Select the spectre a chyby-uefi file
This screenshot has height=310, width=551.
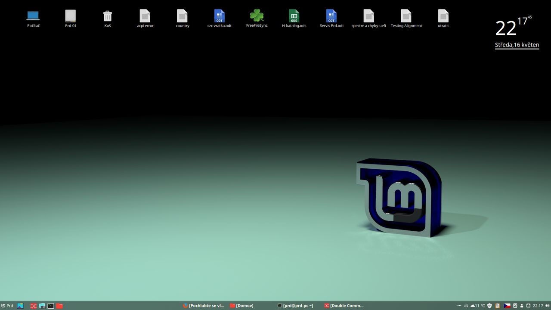(368, 19)
